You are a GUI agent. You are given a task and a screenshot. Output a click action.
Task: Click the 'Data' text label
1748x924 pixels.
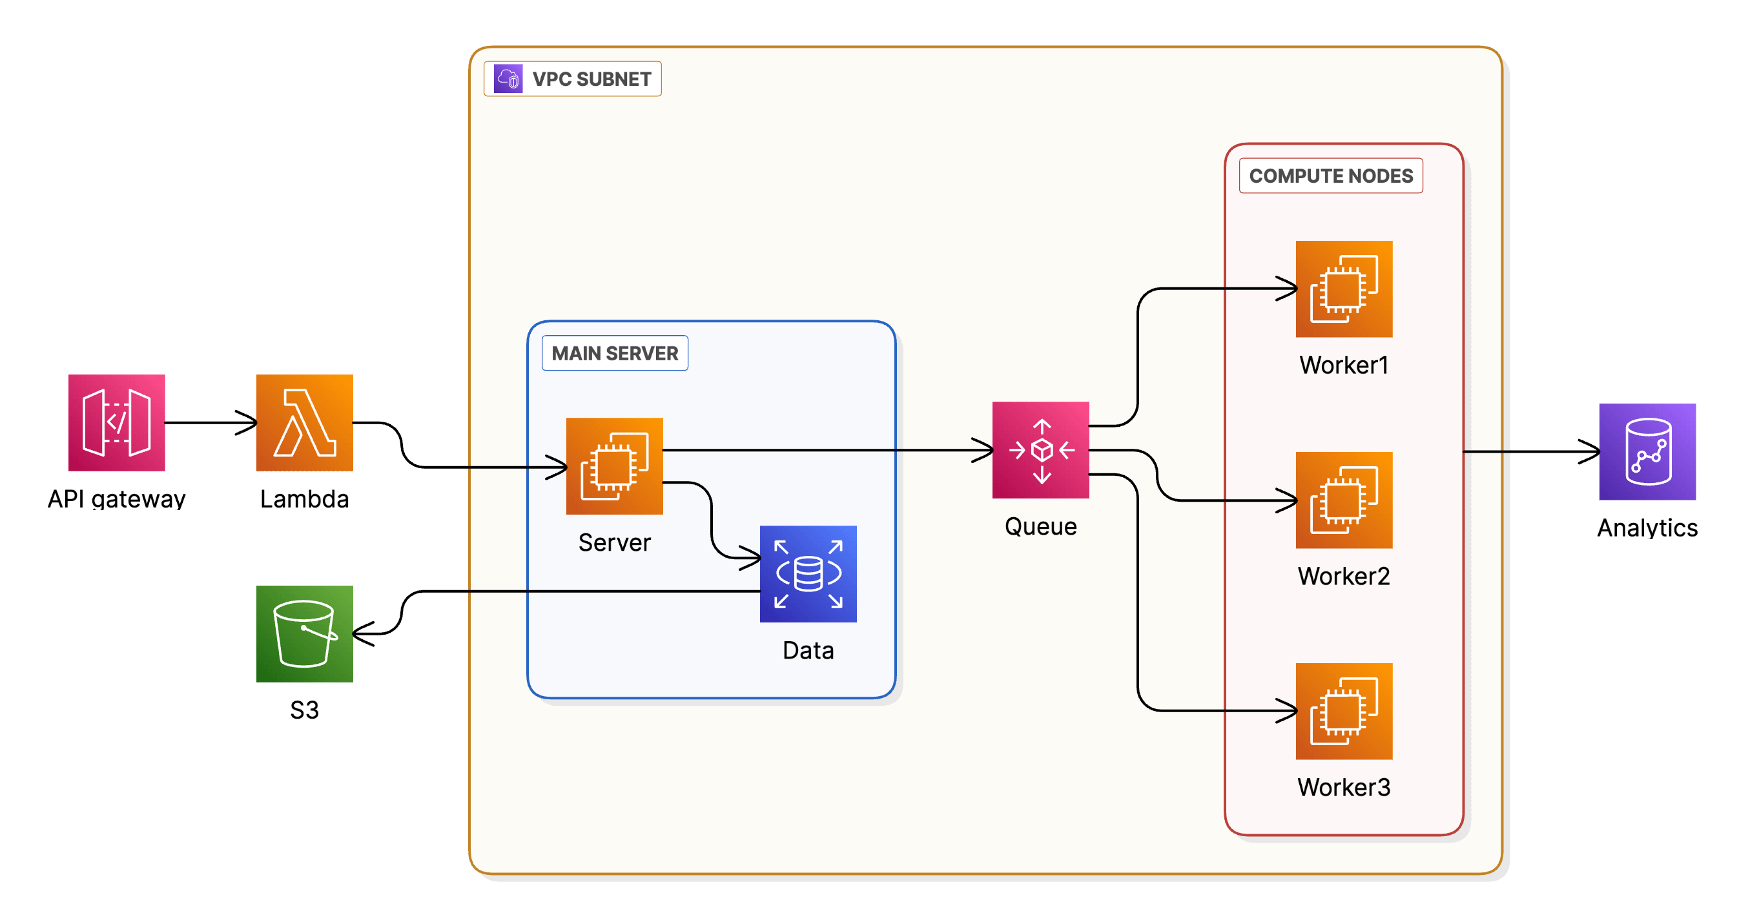(x=808, y=651)
